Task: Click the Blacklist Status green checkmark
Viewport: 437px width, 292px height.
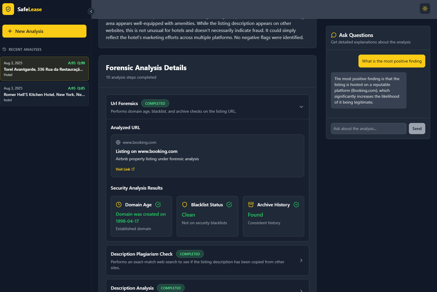Action: pyautogui.click(x=229, y=205)
